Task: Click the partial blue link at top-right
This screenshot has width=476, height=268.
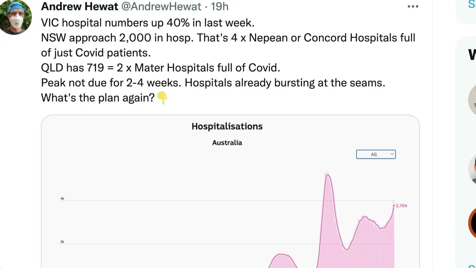Action: [472, 4]
